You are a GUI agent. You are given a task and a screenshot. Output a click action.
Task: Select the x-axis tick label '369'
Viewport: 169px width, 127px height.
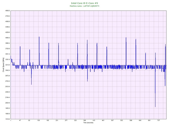point(84,120)
